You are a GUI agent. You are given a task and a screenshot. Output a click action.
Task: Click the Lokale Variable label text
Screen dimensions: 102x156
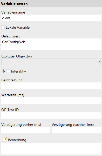pyautogui.click(x=18, y=27)
